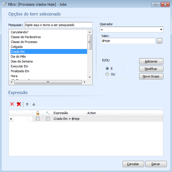
Task: Click the list horizontal scrollbar thumb
Action: (48, 82)
